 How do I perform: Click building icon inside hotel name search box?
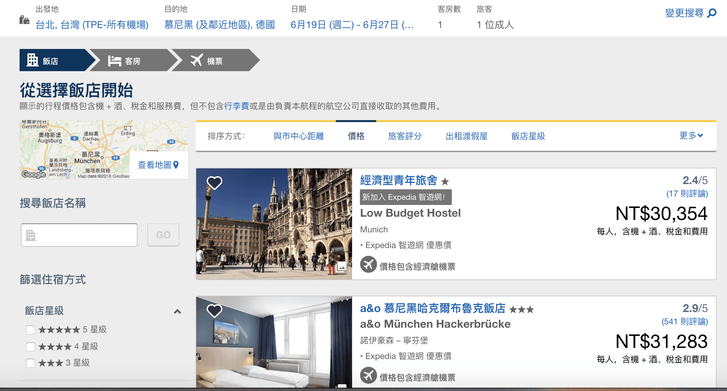tap(31, 235)
